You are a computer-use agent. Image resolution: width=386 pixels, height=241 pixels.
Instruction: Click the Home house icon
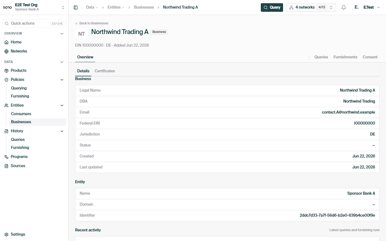coord(6,42)
